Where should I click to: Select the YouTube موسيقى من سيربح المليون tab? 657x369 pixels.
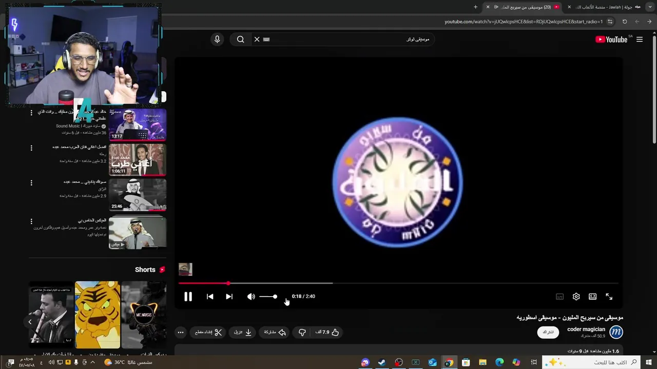523,7
